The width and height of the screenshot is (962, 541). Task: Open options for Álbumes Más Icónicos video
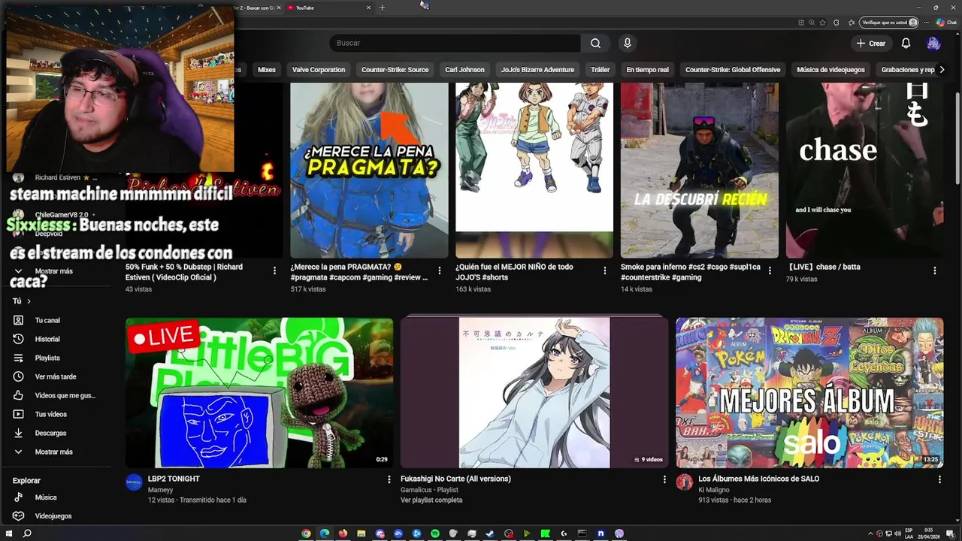(x=939, y=479)
